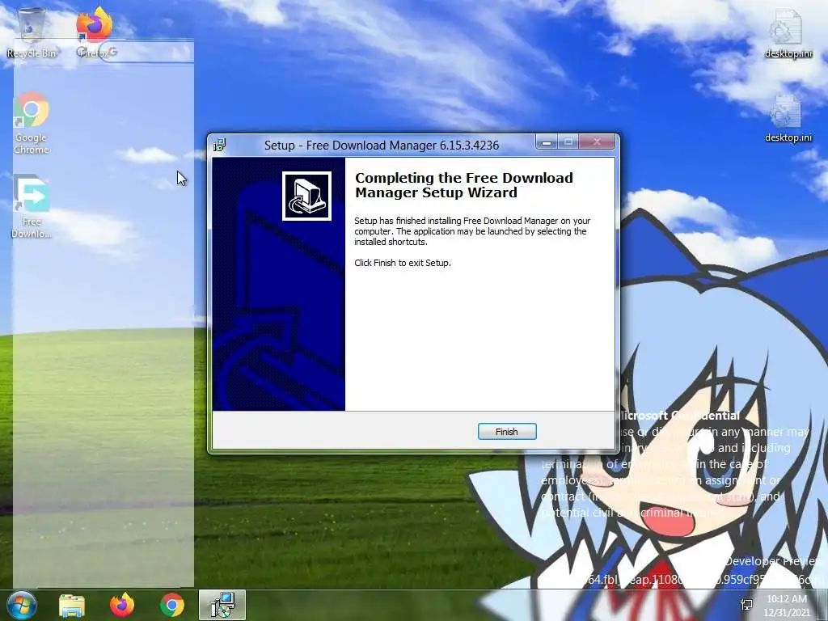
Task: Click the 'Setup has finished installing' paragraph
Action: pos(472,231)
